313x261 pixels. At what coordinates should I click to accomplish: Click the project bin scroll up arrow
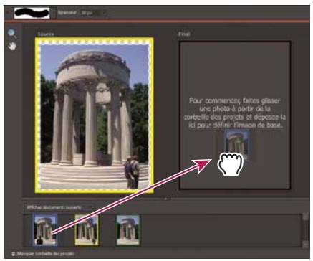306,217
